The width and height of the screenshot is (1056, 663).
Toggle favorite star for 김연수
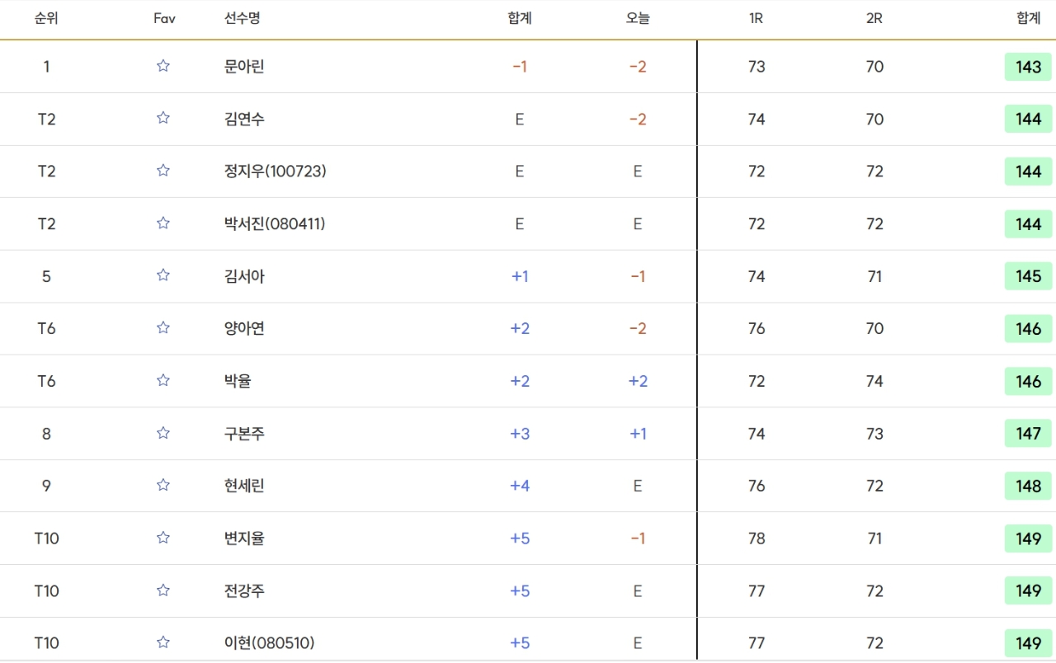(163, 119)
